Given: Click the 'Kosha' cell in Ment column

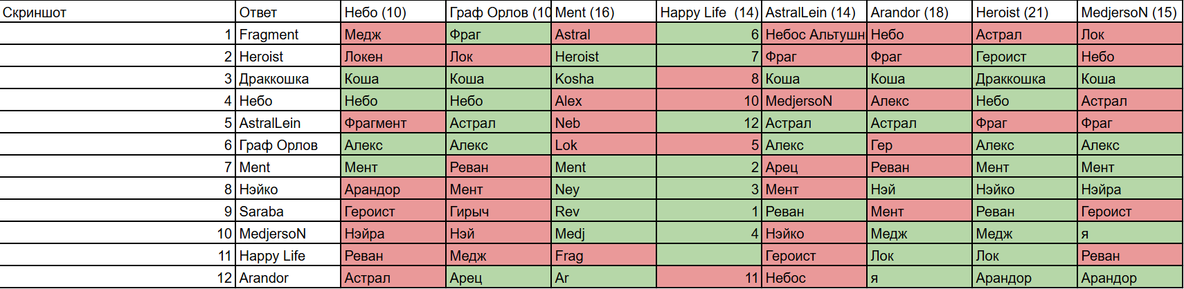Looking at the screenshot, I should [604, 78].
